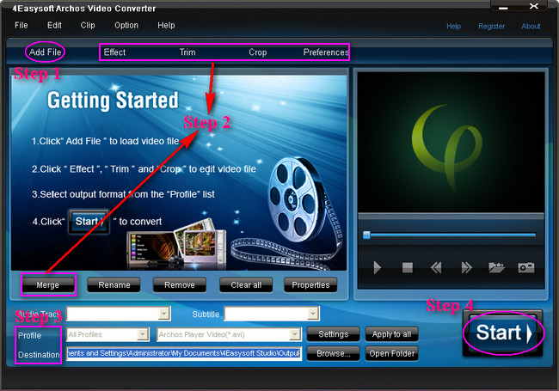Open the Help menu in menu bar
The image size is (559, 391).
(x=166, y=25)
